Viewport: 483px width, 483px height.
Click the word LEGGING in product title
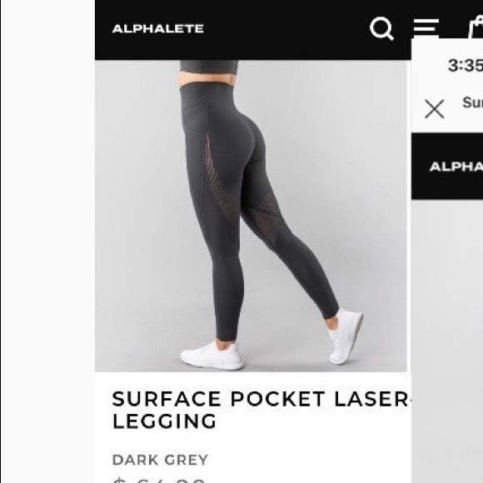pos(164,421)
